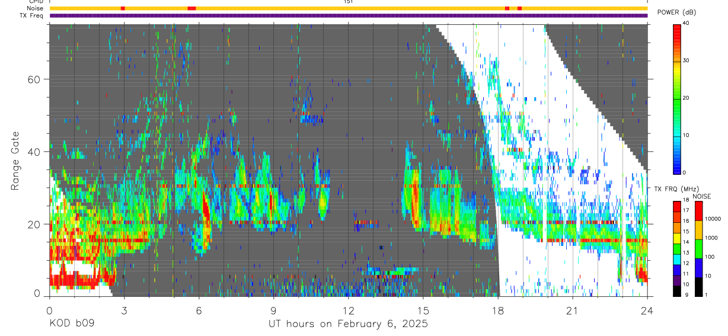The height and width of the screenshot is (336, 728).
Task: Click the x-axis tick label '15'
Action: click(x=423, y=311)
